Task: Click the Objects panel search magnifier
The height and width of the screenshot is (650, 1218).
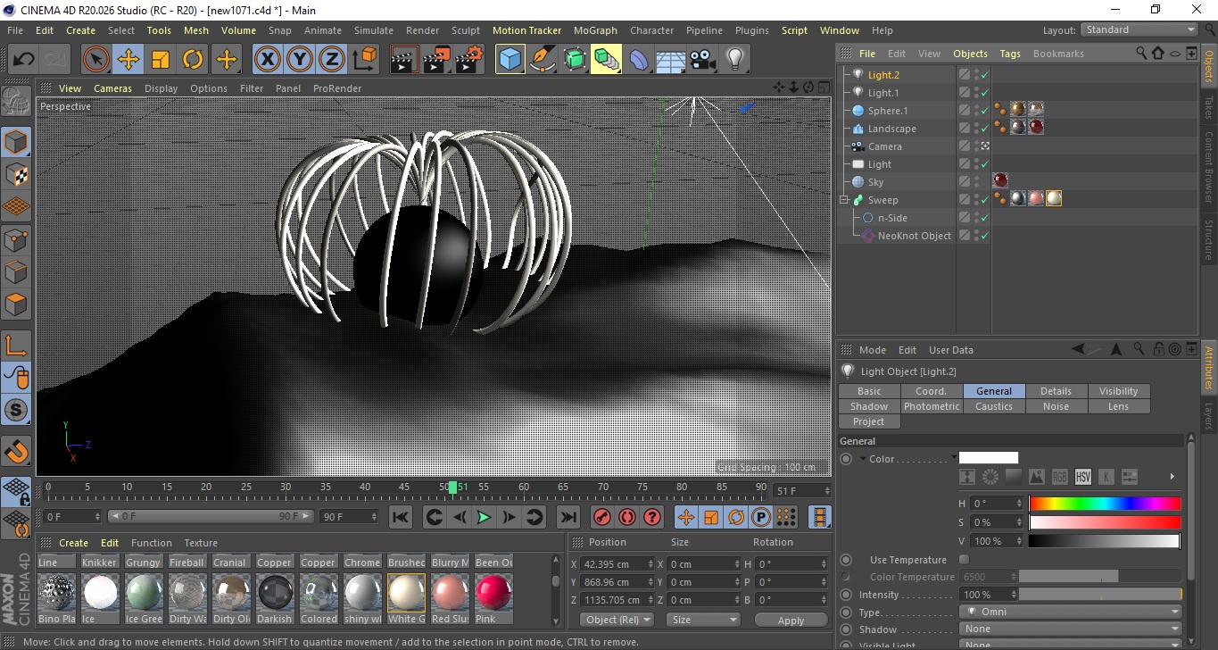Action: tap(1141, 54)
